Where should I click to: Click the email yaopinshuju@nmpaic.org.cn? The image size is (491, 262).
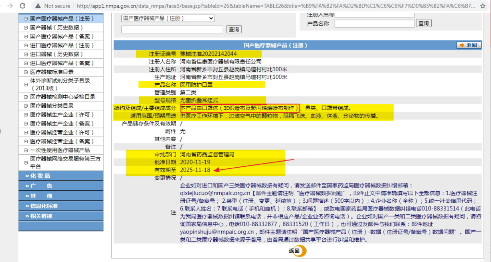coord(217,232)
